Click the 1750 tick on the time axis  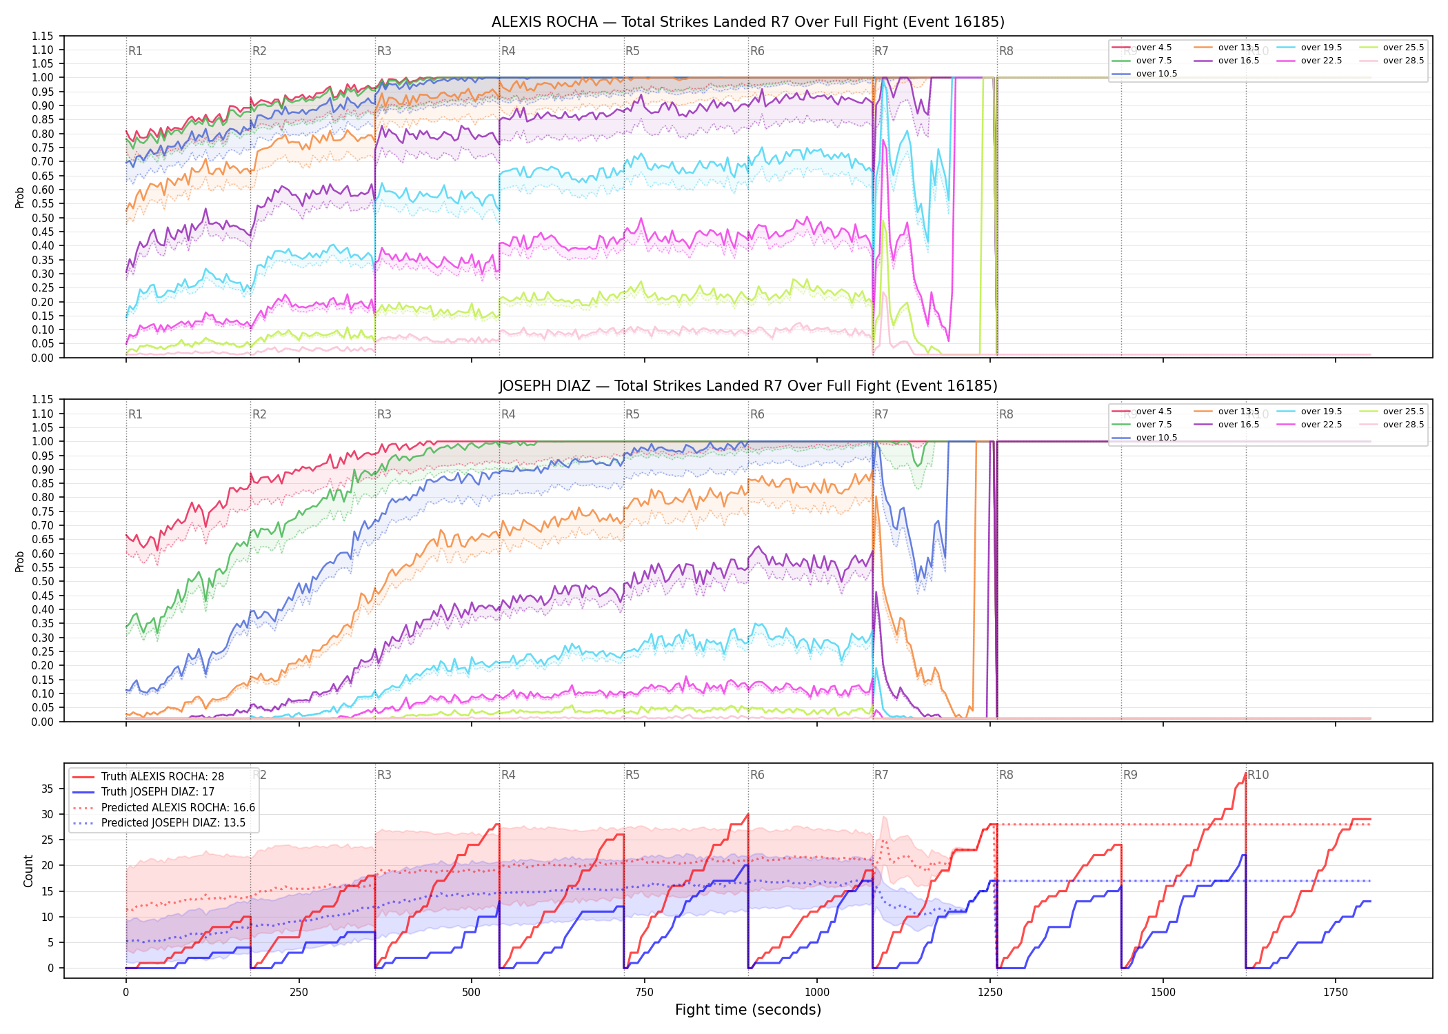coord(1336,993)
